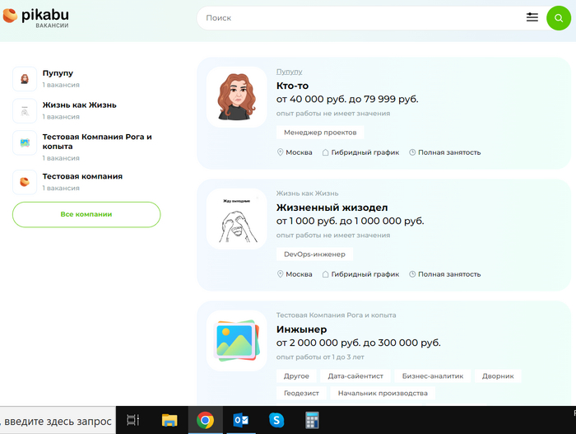Screen dimensions: 576x434
Task: Select the Пупупу company in sidebar
Action: coord(58,73)
